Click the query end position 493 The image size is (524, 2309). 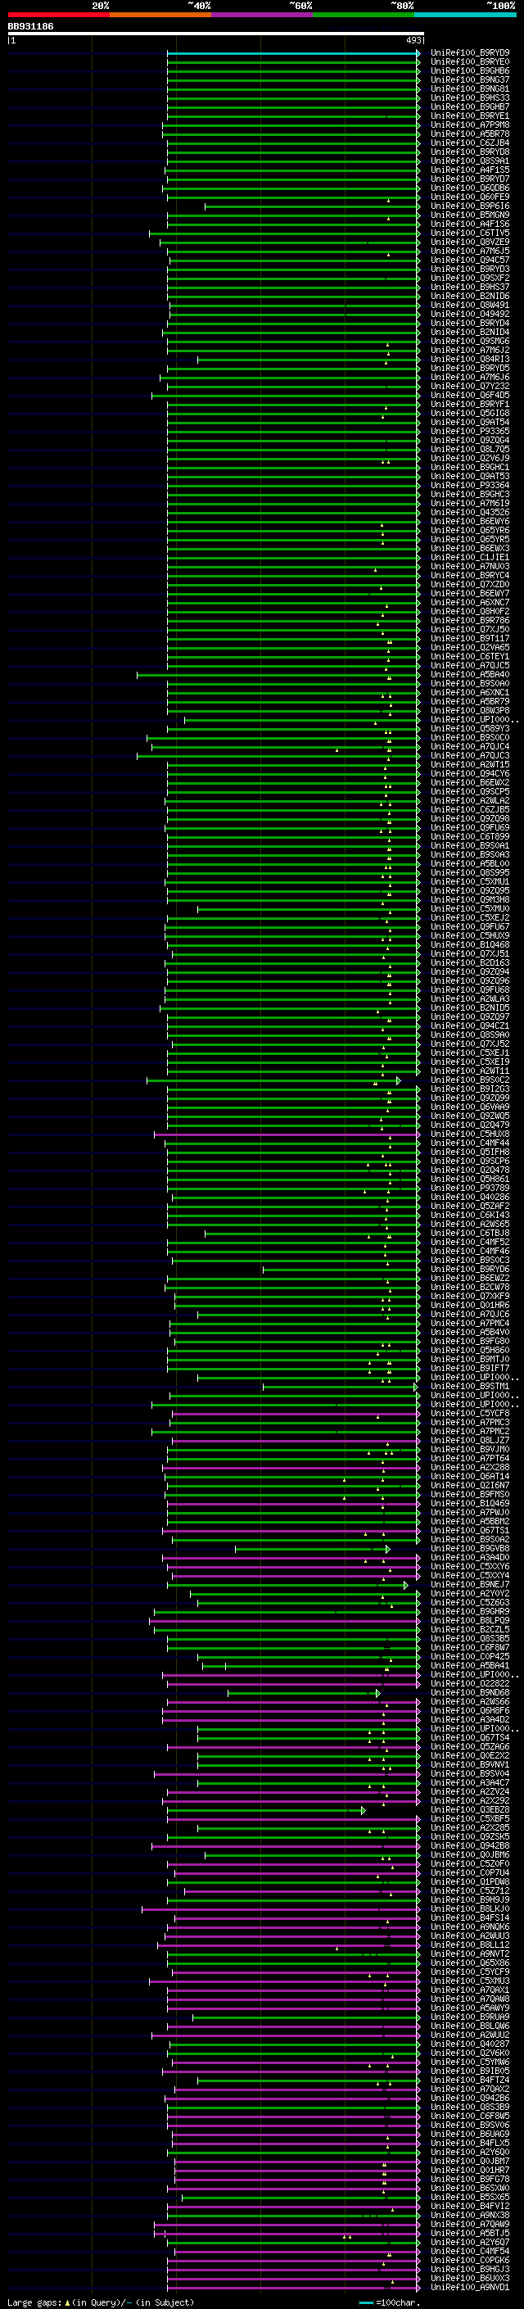[413, 40]
